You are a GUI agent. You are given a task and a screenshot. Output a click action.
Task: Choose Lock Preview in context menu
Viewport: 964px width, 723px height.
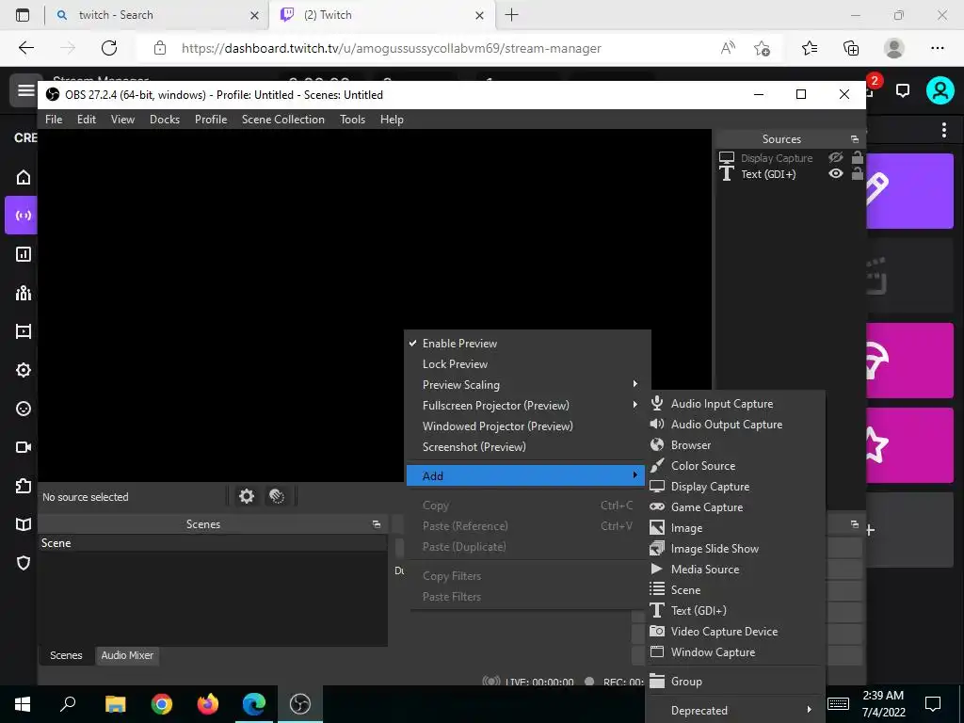527,364
